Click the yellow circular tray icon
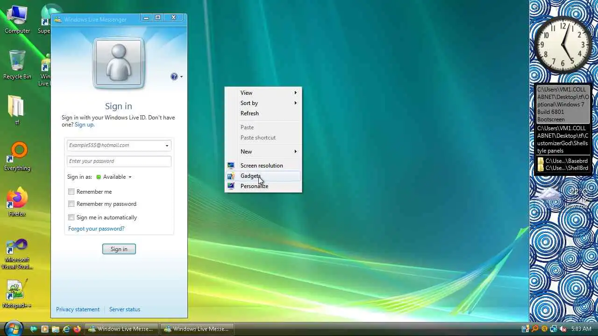This screenshot has height=336, width=598. pyautogui.click(x=544, y=329)
